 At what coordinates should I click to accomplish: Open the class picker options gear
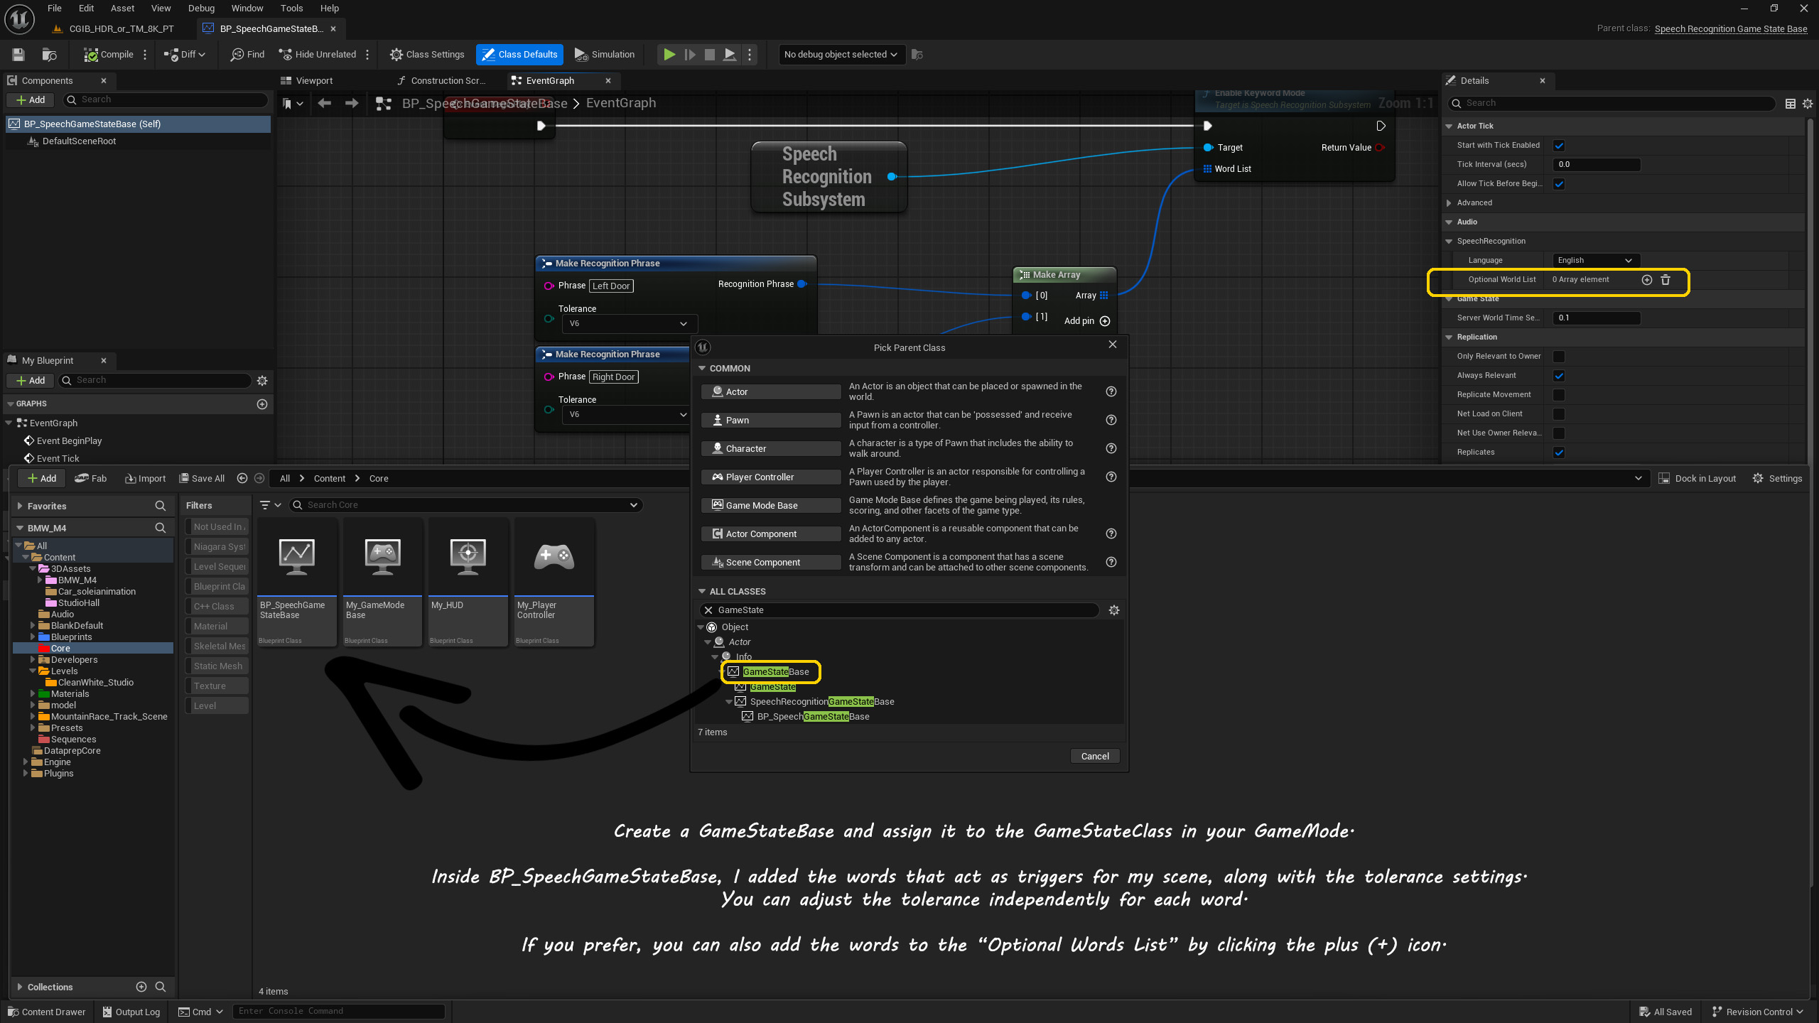pos(1113,610)
